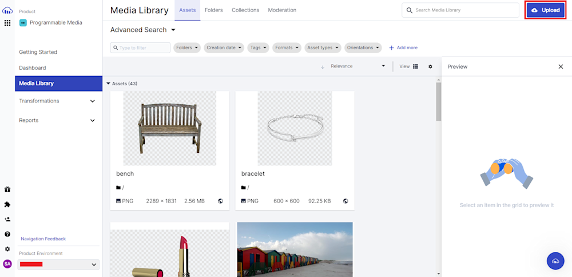The image size is (572, 277).
Task: Click the Navigation Feedback link
Action: click(x=43, y=239)
